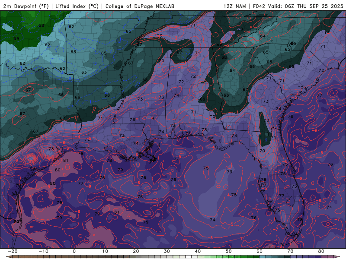The height and width of the screenshot is (259, 346).
Task: Click the "70" colorbar scale label
Action: click(290, 251)
